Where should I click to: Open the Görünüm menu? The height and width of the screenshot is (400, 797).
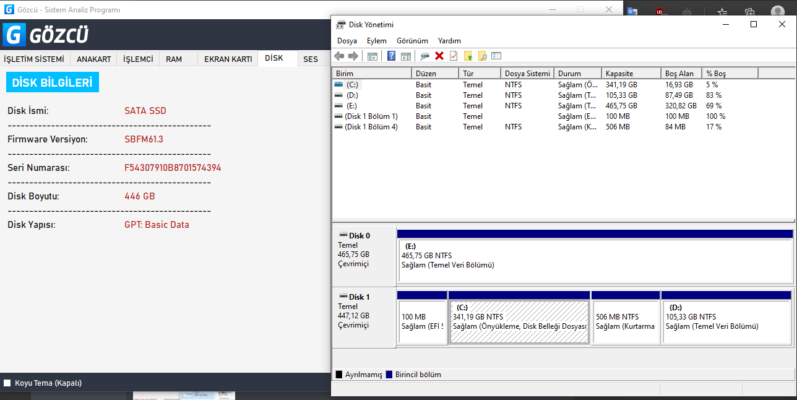(413, 41)
